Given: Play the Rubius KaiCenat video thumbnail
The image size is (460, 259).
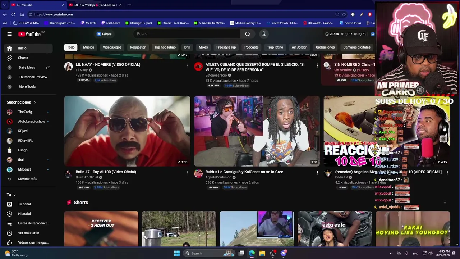Looking at the screenshot, I should (257, 131).
